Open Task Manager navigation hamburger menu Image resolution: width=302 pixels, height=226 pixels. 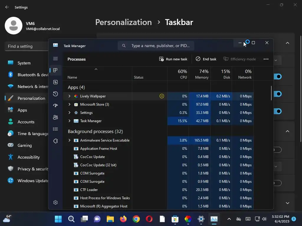(55, 59)
